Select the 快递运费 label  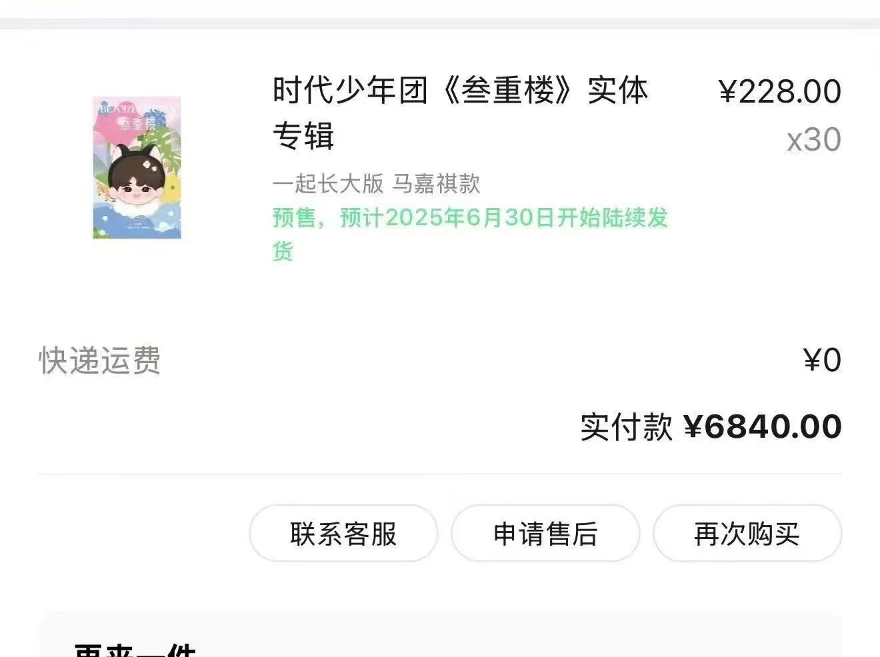click(99, 360)
